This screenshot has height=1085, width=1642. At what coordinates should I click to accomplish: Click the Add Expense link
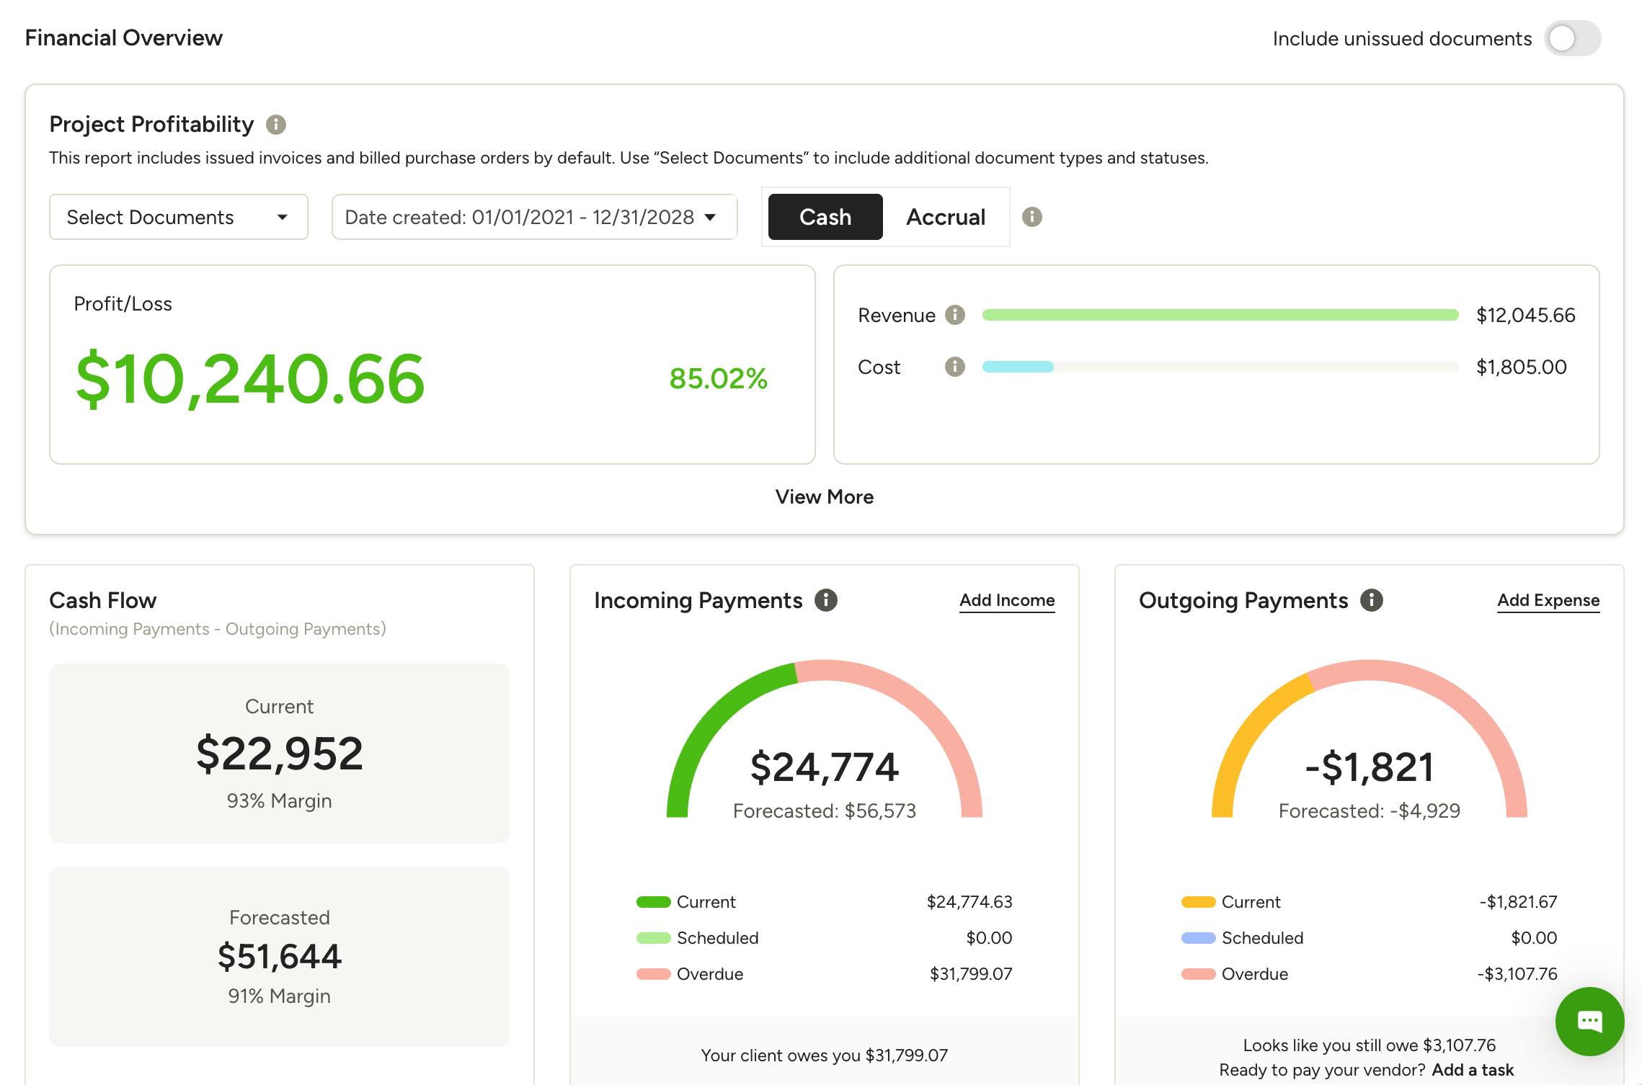[x=1548, y=601]
